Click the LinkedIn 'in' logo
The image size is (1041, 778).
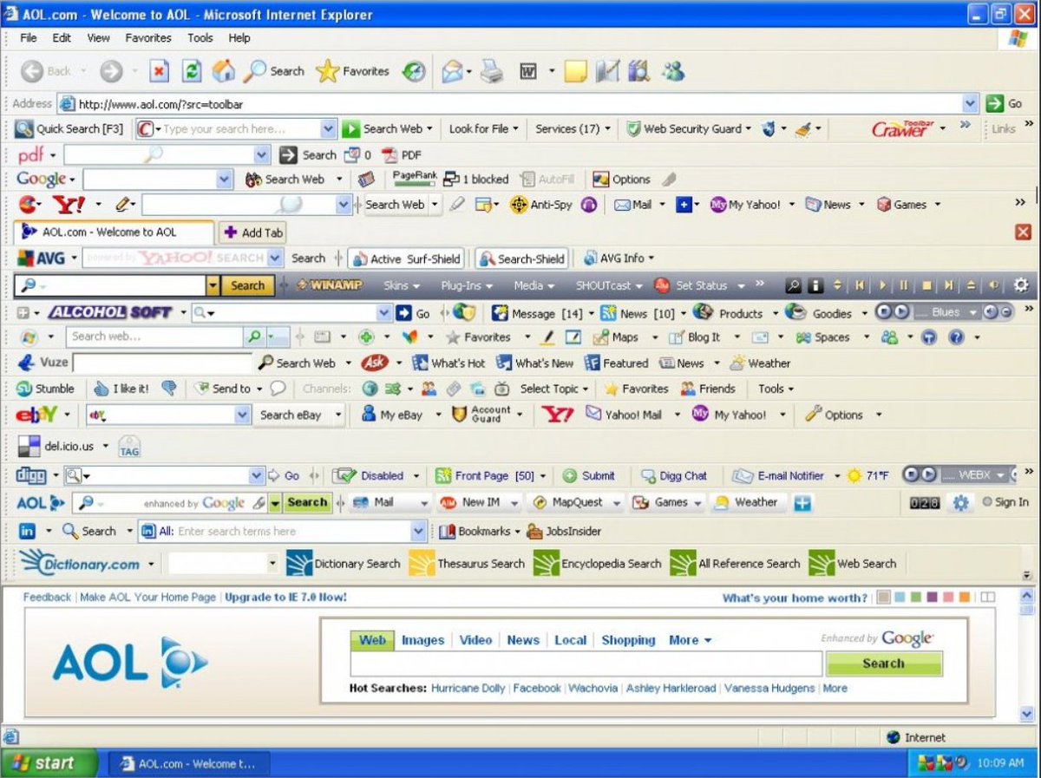point(27,531)
